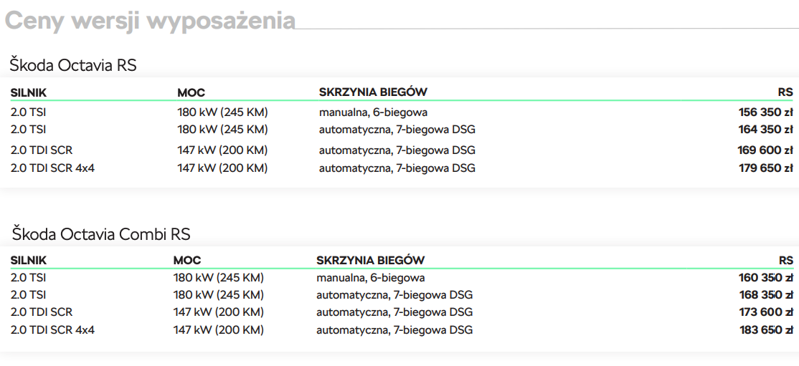The width and height of the screenshot is (799, 366).
Task: Click "2.0 TDI SCR 4x4" in the Combi table
Action: click(52, 330)
